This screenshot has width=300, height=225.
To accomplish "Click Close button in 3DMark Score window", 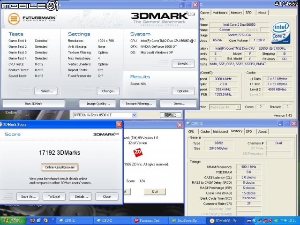I will coord(107,196).
